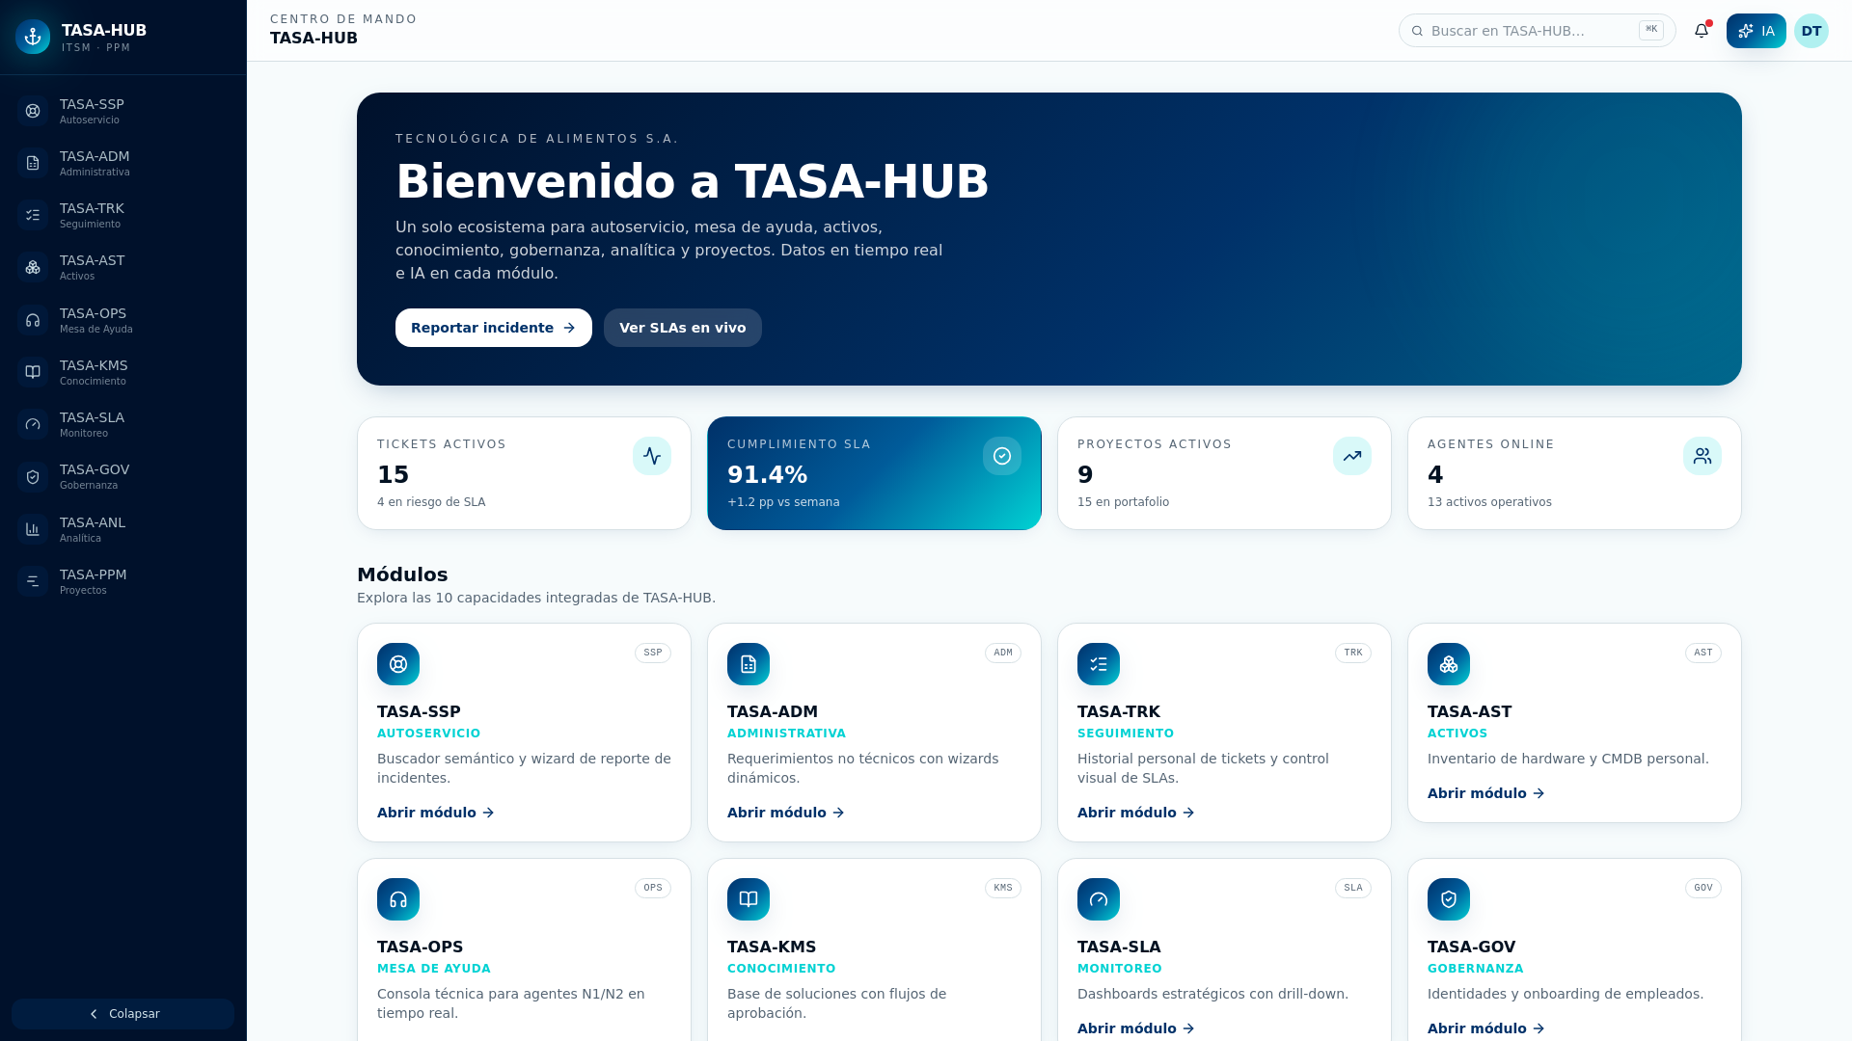This screenshot has height=1041, width=1852.
Task: Click the "13 activos operativos" text
Action: coord(1489,502)
